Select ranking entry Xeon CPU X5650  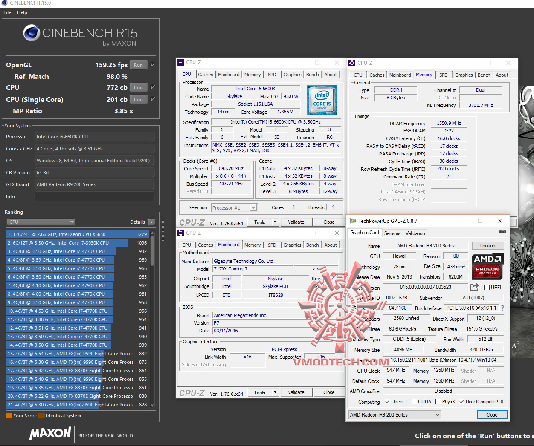click(x=77, y=234)
